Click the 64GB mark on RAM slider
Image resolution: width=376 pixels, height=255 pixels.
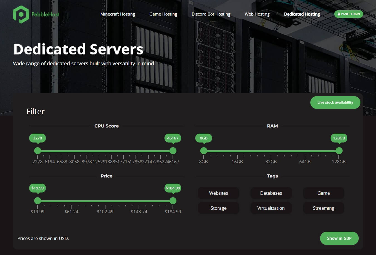305,162
